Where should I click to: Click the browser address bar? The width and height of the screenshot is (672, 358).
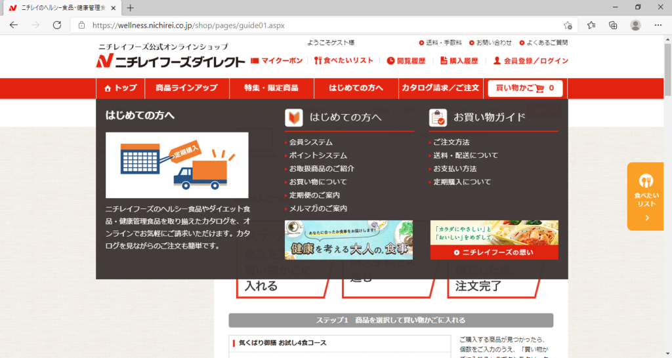(322, 25)
